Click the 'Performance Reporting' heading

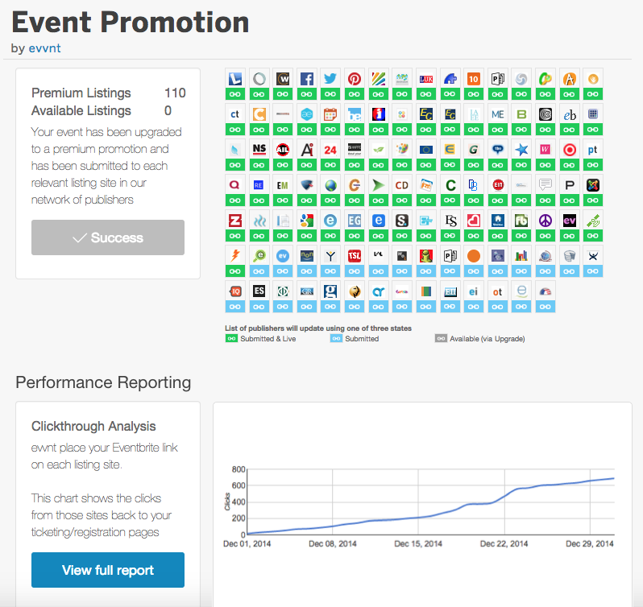point(103,382)
